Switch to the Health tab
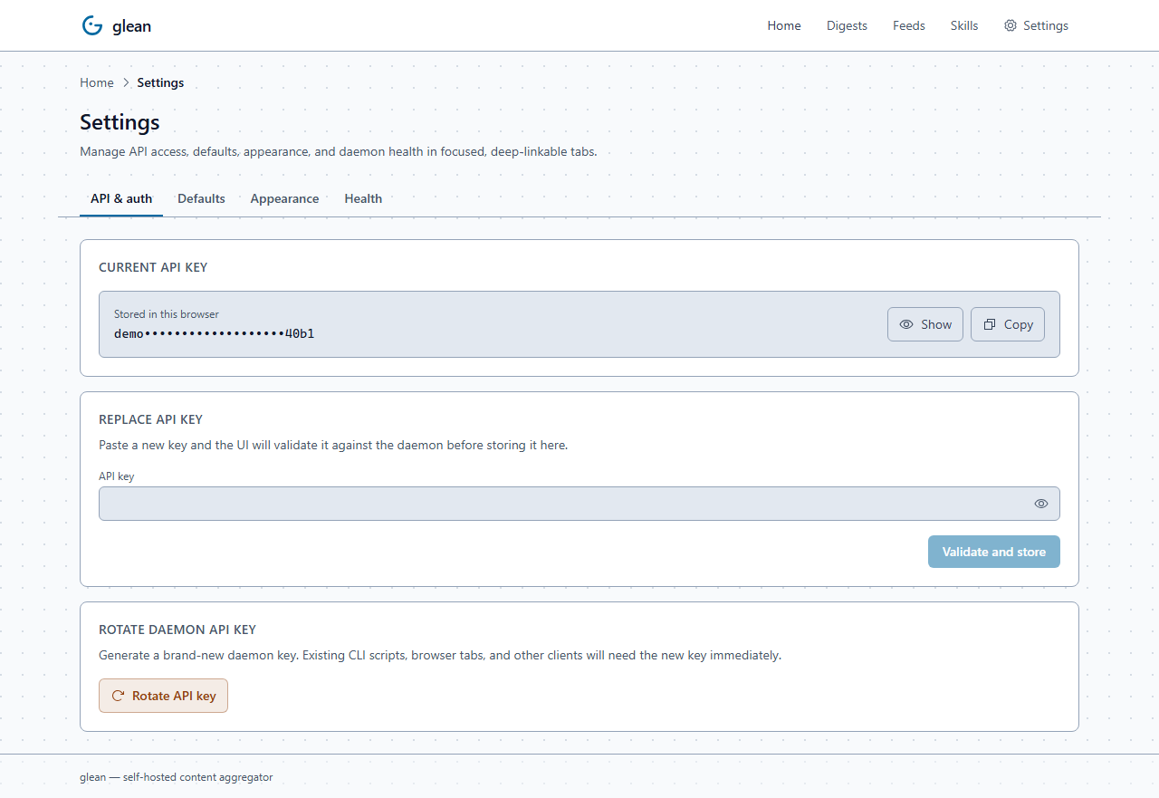1159x798 pixels. (363, 198)
